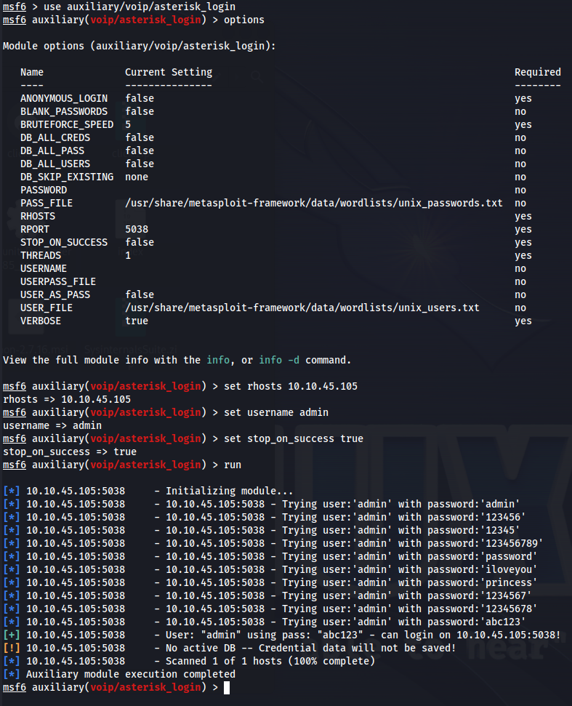
Task: Click the 'Scanned 1 of 1 hosts' line
Action: pos(189,660)
